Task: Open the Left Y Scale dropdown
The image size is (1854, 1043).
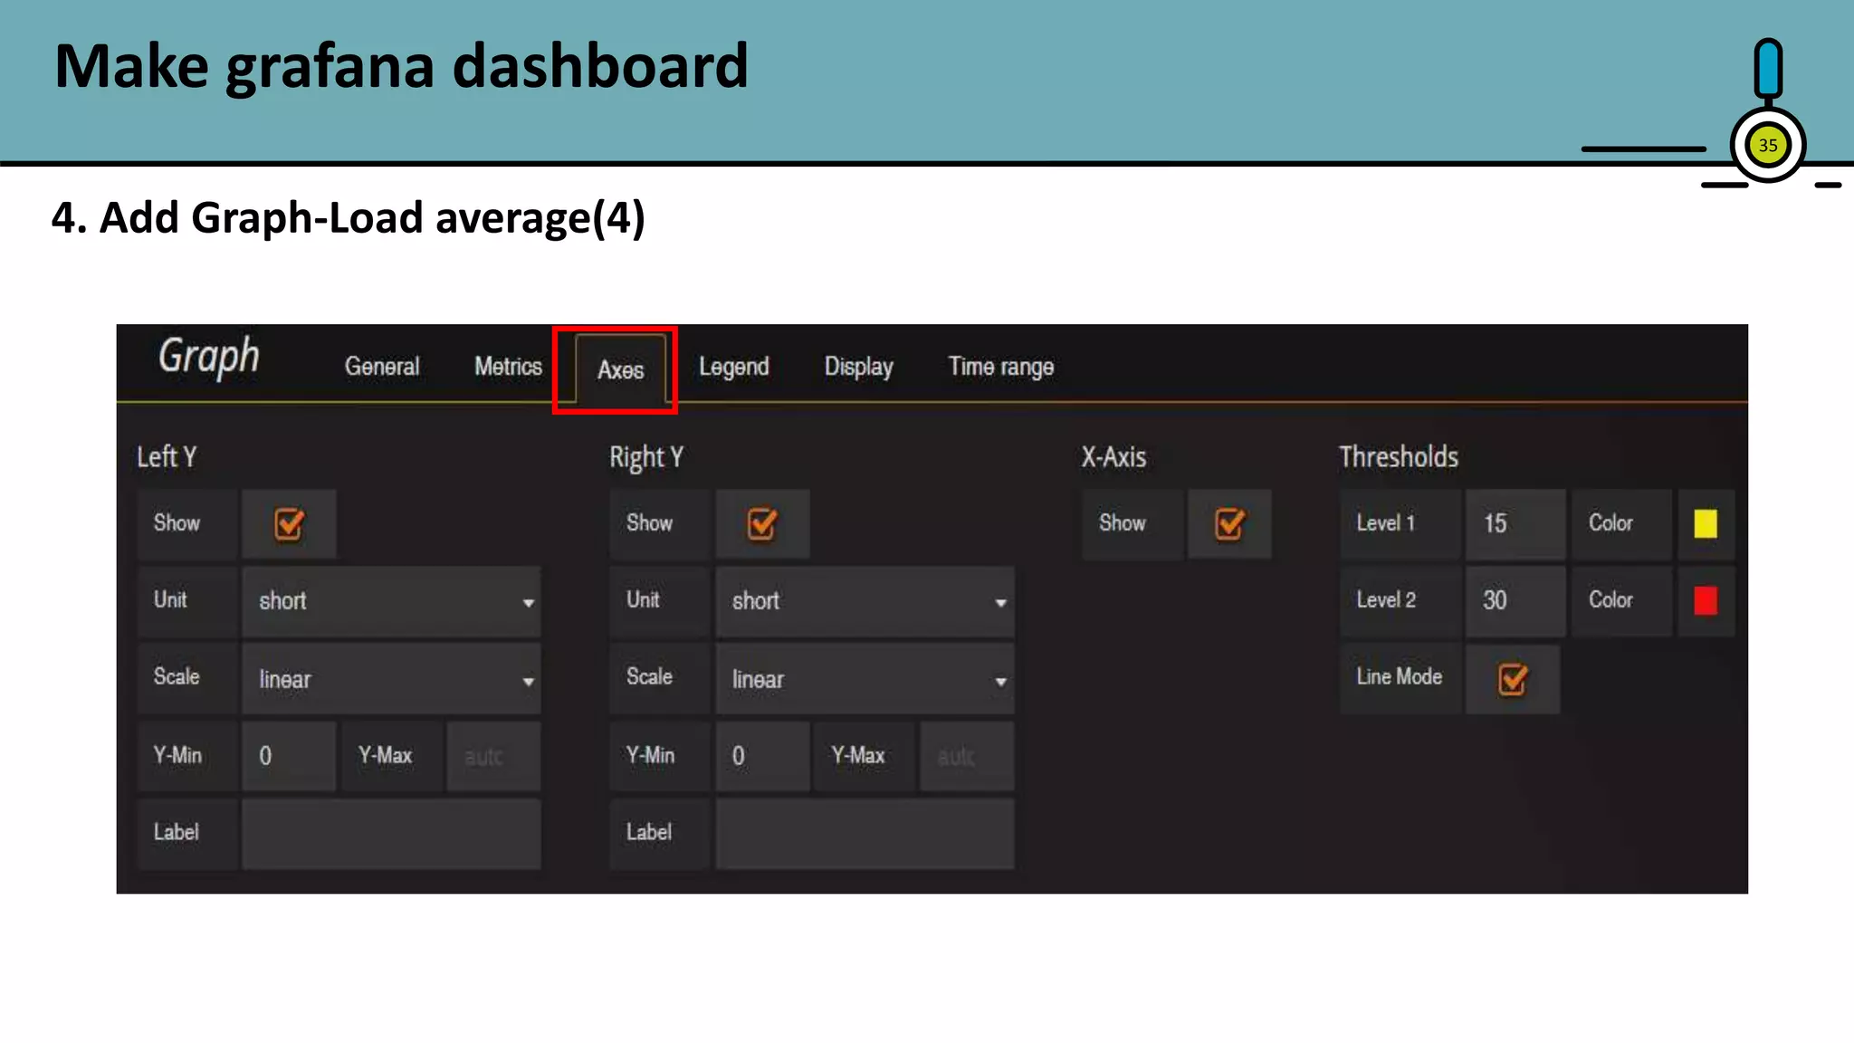Action: [391, 680]
